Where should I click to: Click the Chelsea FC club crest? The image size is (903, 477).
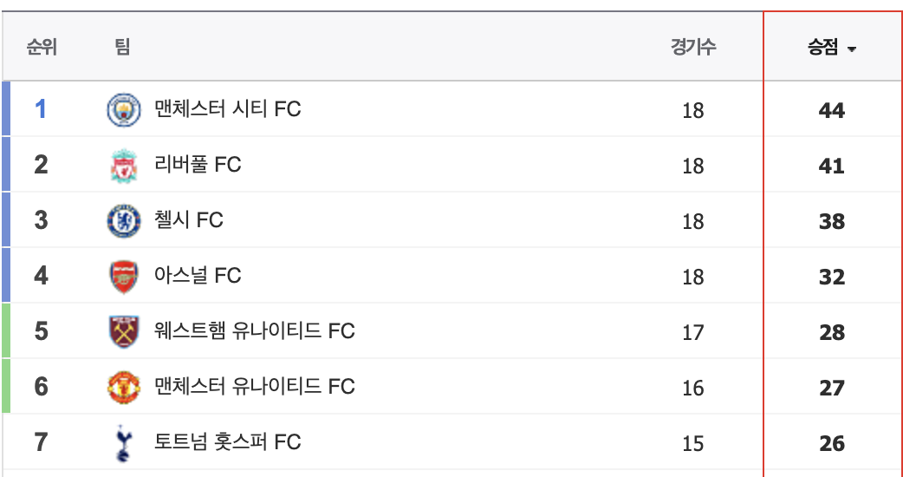[123, 221]
